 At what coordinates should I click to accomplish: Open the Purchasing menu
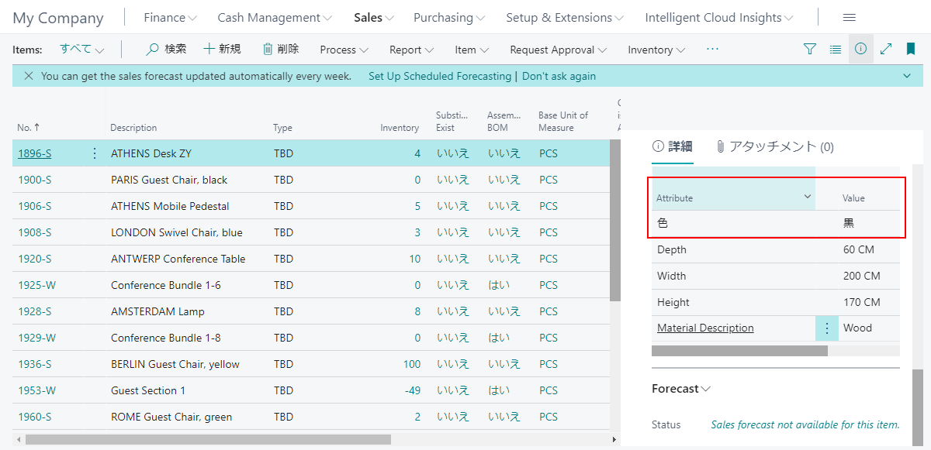(x=448, y=17)
